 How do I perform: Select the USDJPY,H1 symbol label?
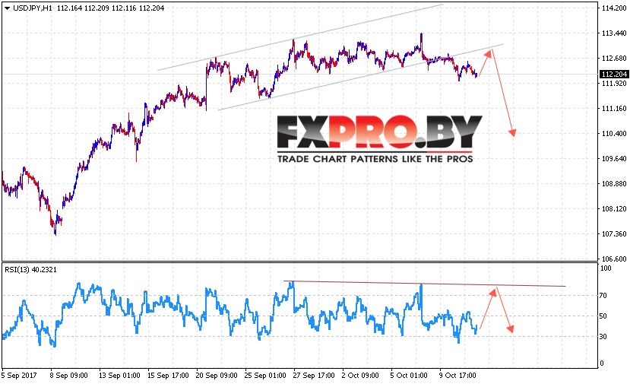click(33, 8)
